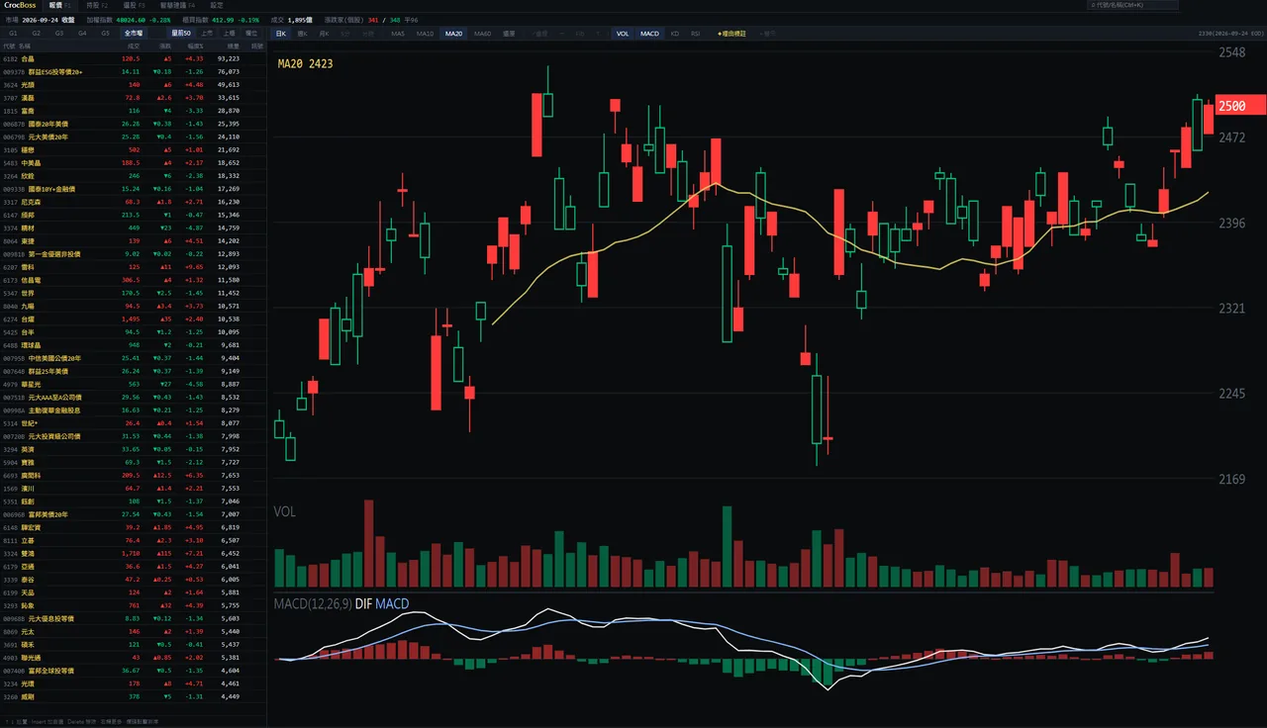Select watchlist group G3
The image size is (1267, 728).
coord(59,33)
